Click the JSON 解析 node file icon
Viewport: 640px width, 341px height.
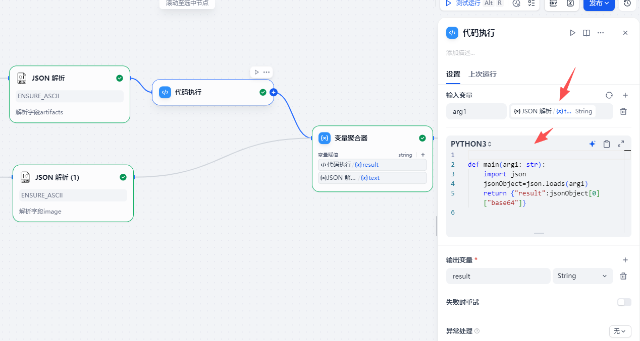pos(22,78)
